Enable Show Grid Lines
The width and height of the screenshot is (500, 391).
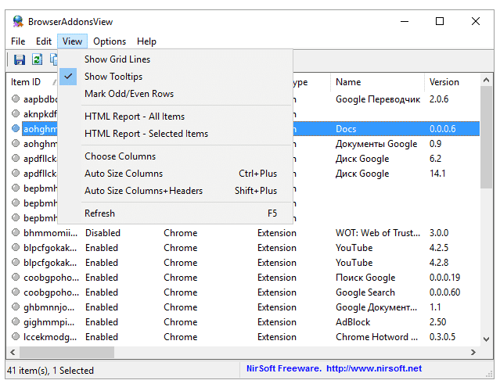pos(117,59)
